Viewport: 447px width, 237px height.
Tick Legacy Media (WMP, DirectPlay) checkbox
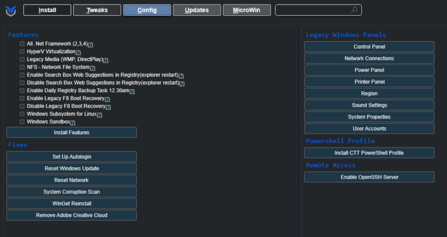[x=22, y=59]
